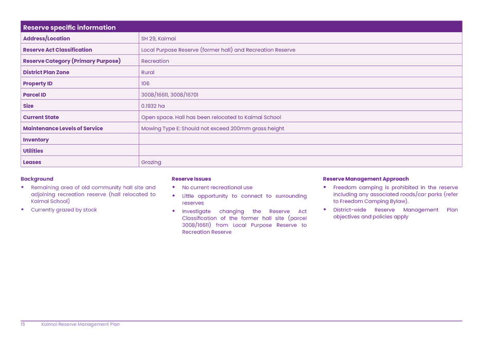Click the 'Reserve specific information' table header
Viewport: 483px width, 342px height.
69,27
